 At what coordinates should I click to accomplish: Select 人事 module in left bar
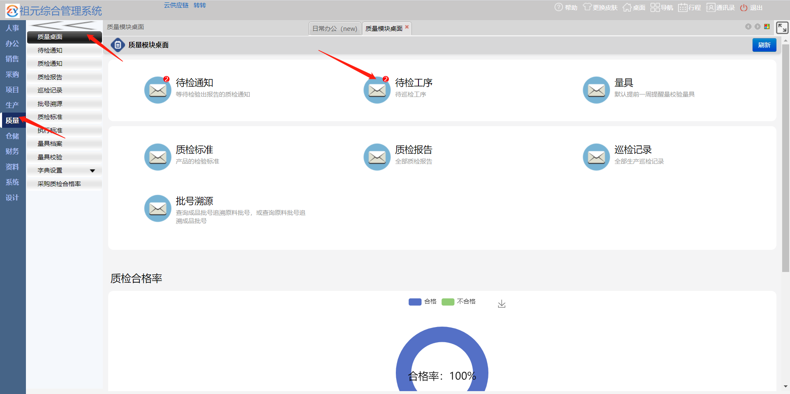point(12,28)
